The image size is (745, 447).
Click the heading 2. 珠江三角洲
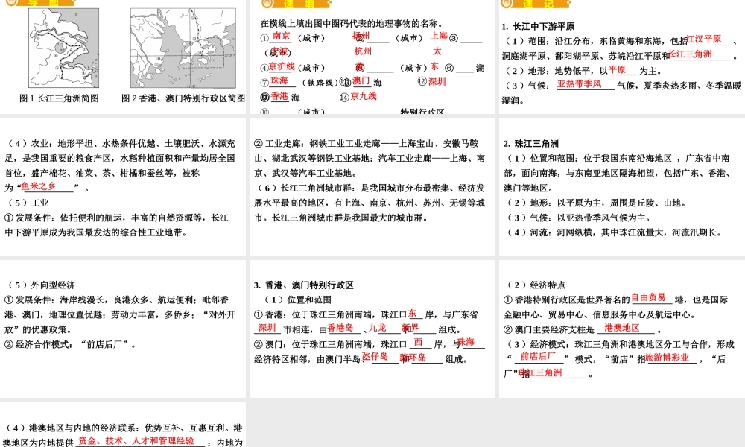530,144
